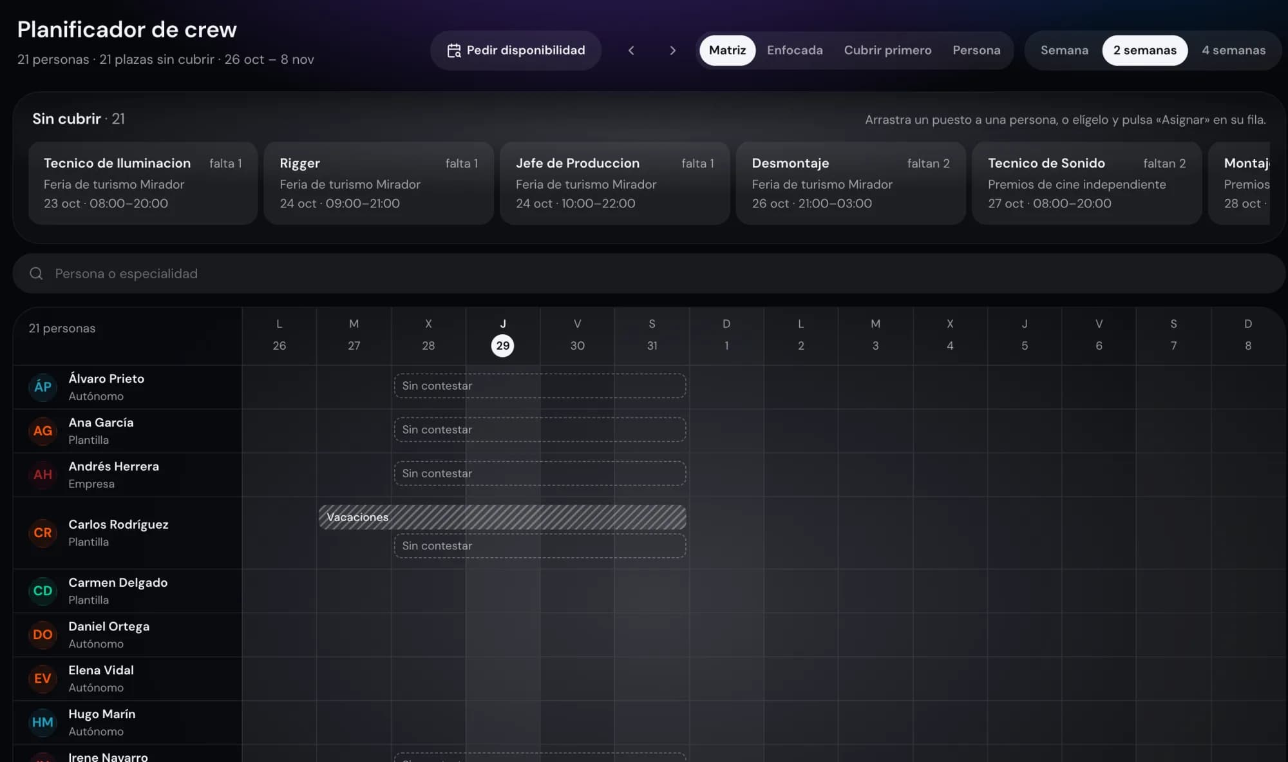Click Andrés Herrera's Sin contestar block
The image size is (1288, 762).
point(540,473)
